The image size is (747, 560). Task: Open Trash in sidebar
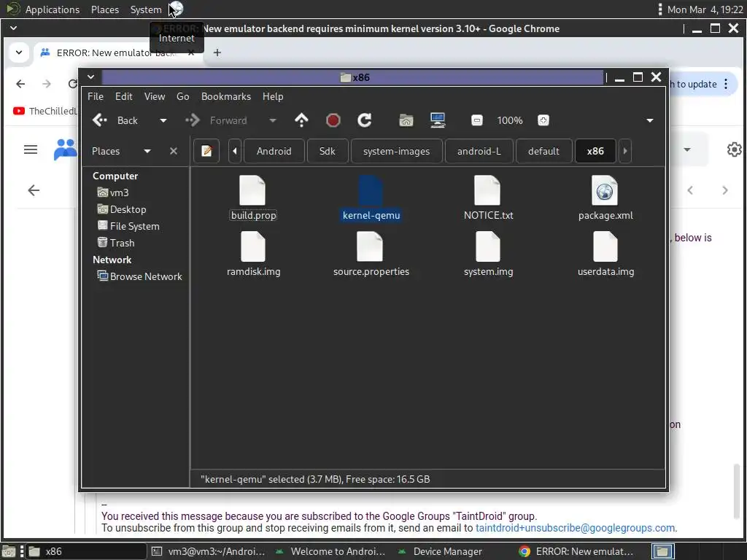116,243
